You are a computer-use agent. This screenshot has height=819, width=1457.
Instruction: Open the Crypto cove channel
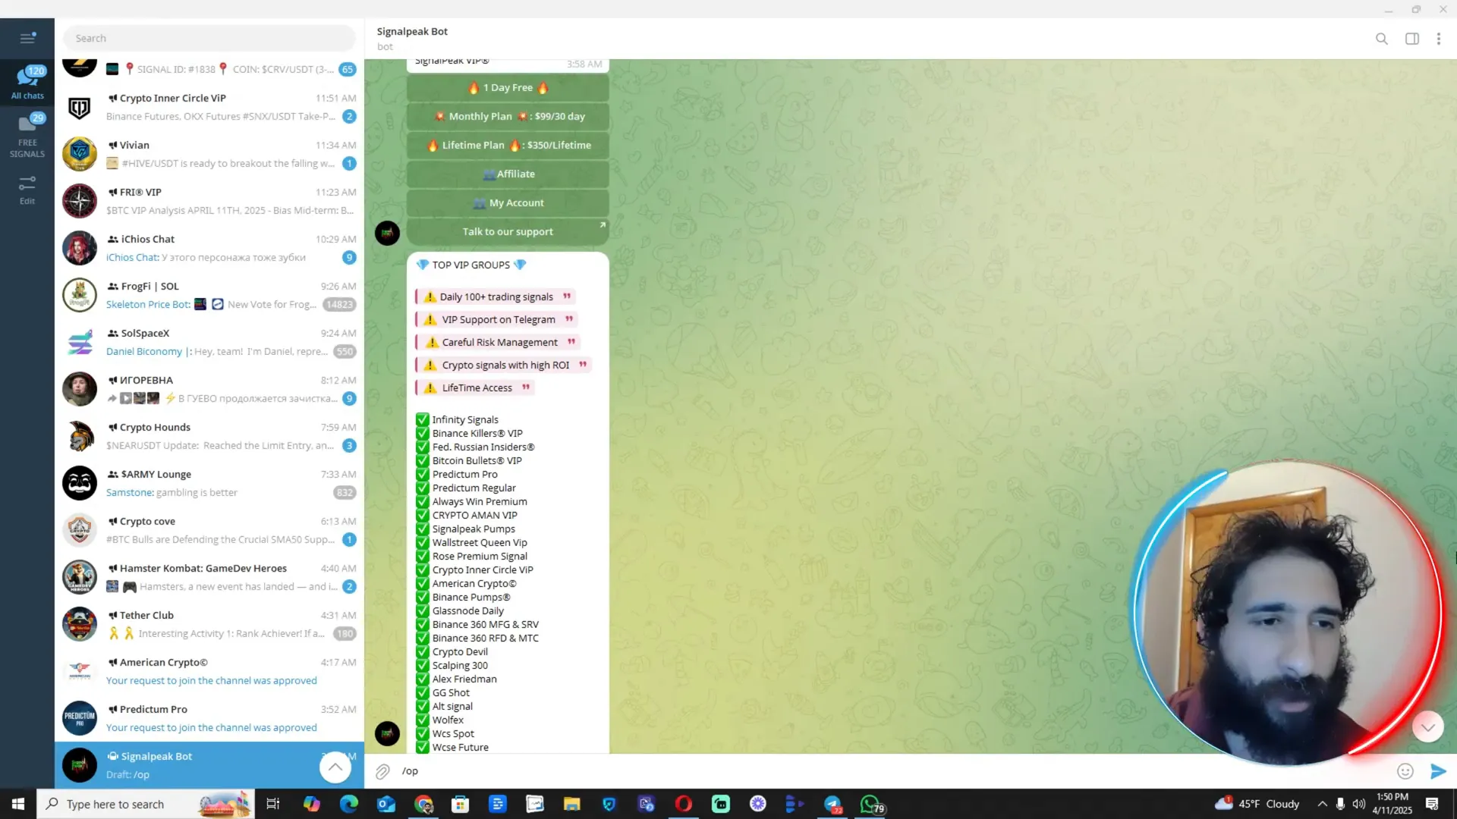pos(209,530)
